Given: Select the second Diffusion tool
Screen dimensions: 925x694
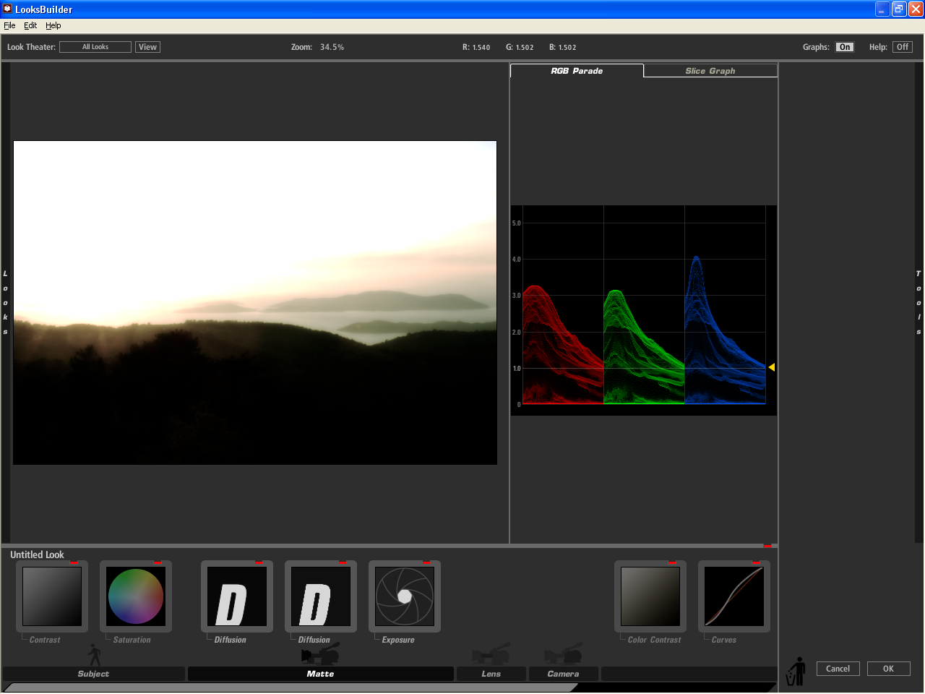Looking at the screenshot, I should 320,596.
